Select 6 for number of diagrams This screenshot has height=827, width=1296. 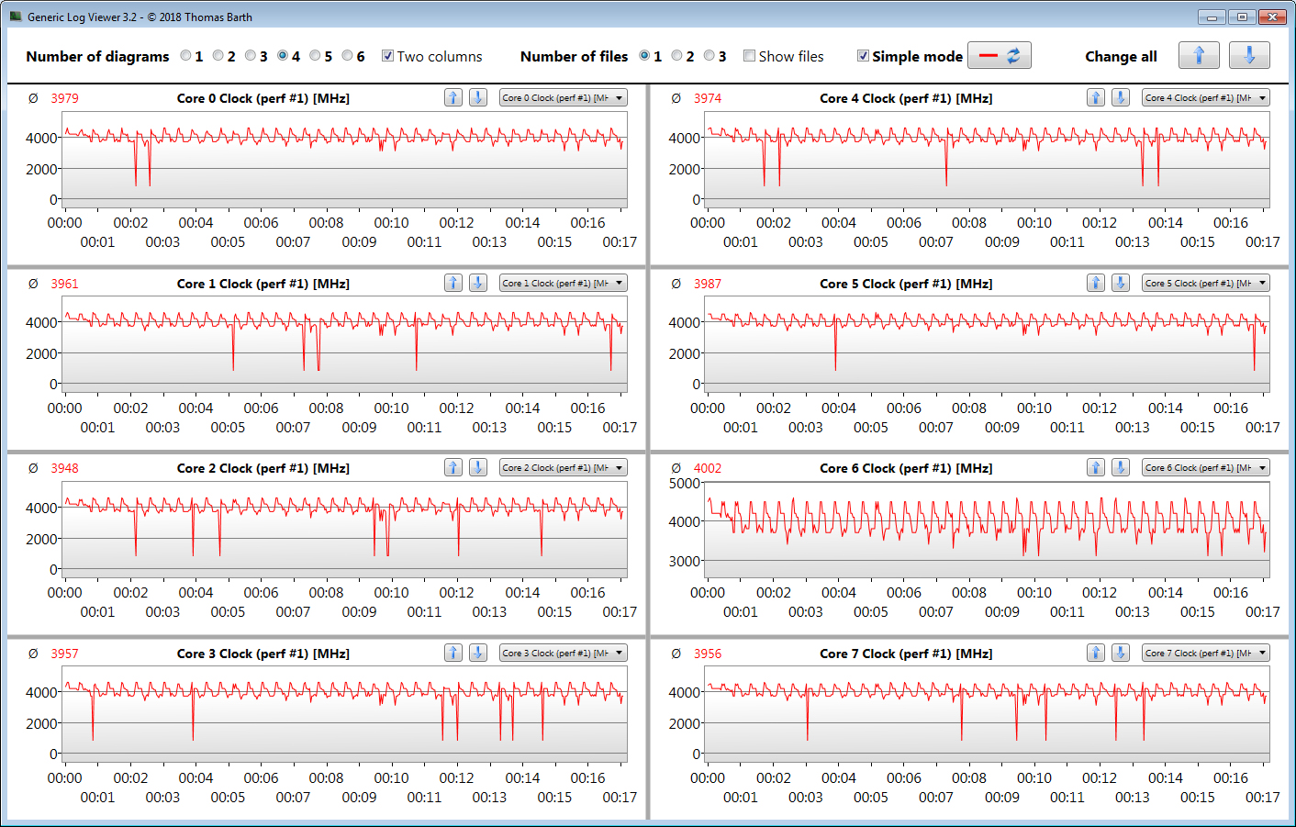click(x=348, y=56)
